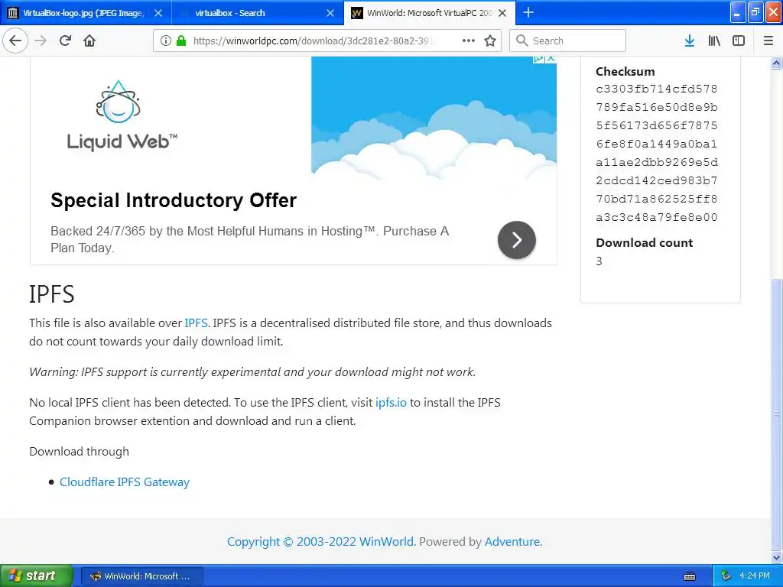Click the IPFS section heading

click(51, 294)
